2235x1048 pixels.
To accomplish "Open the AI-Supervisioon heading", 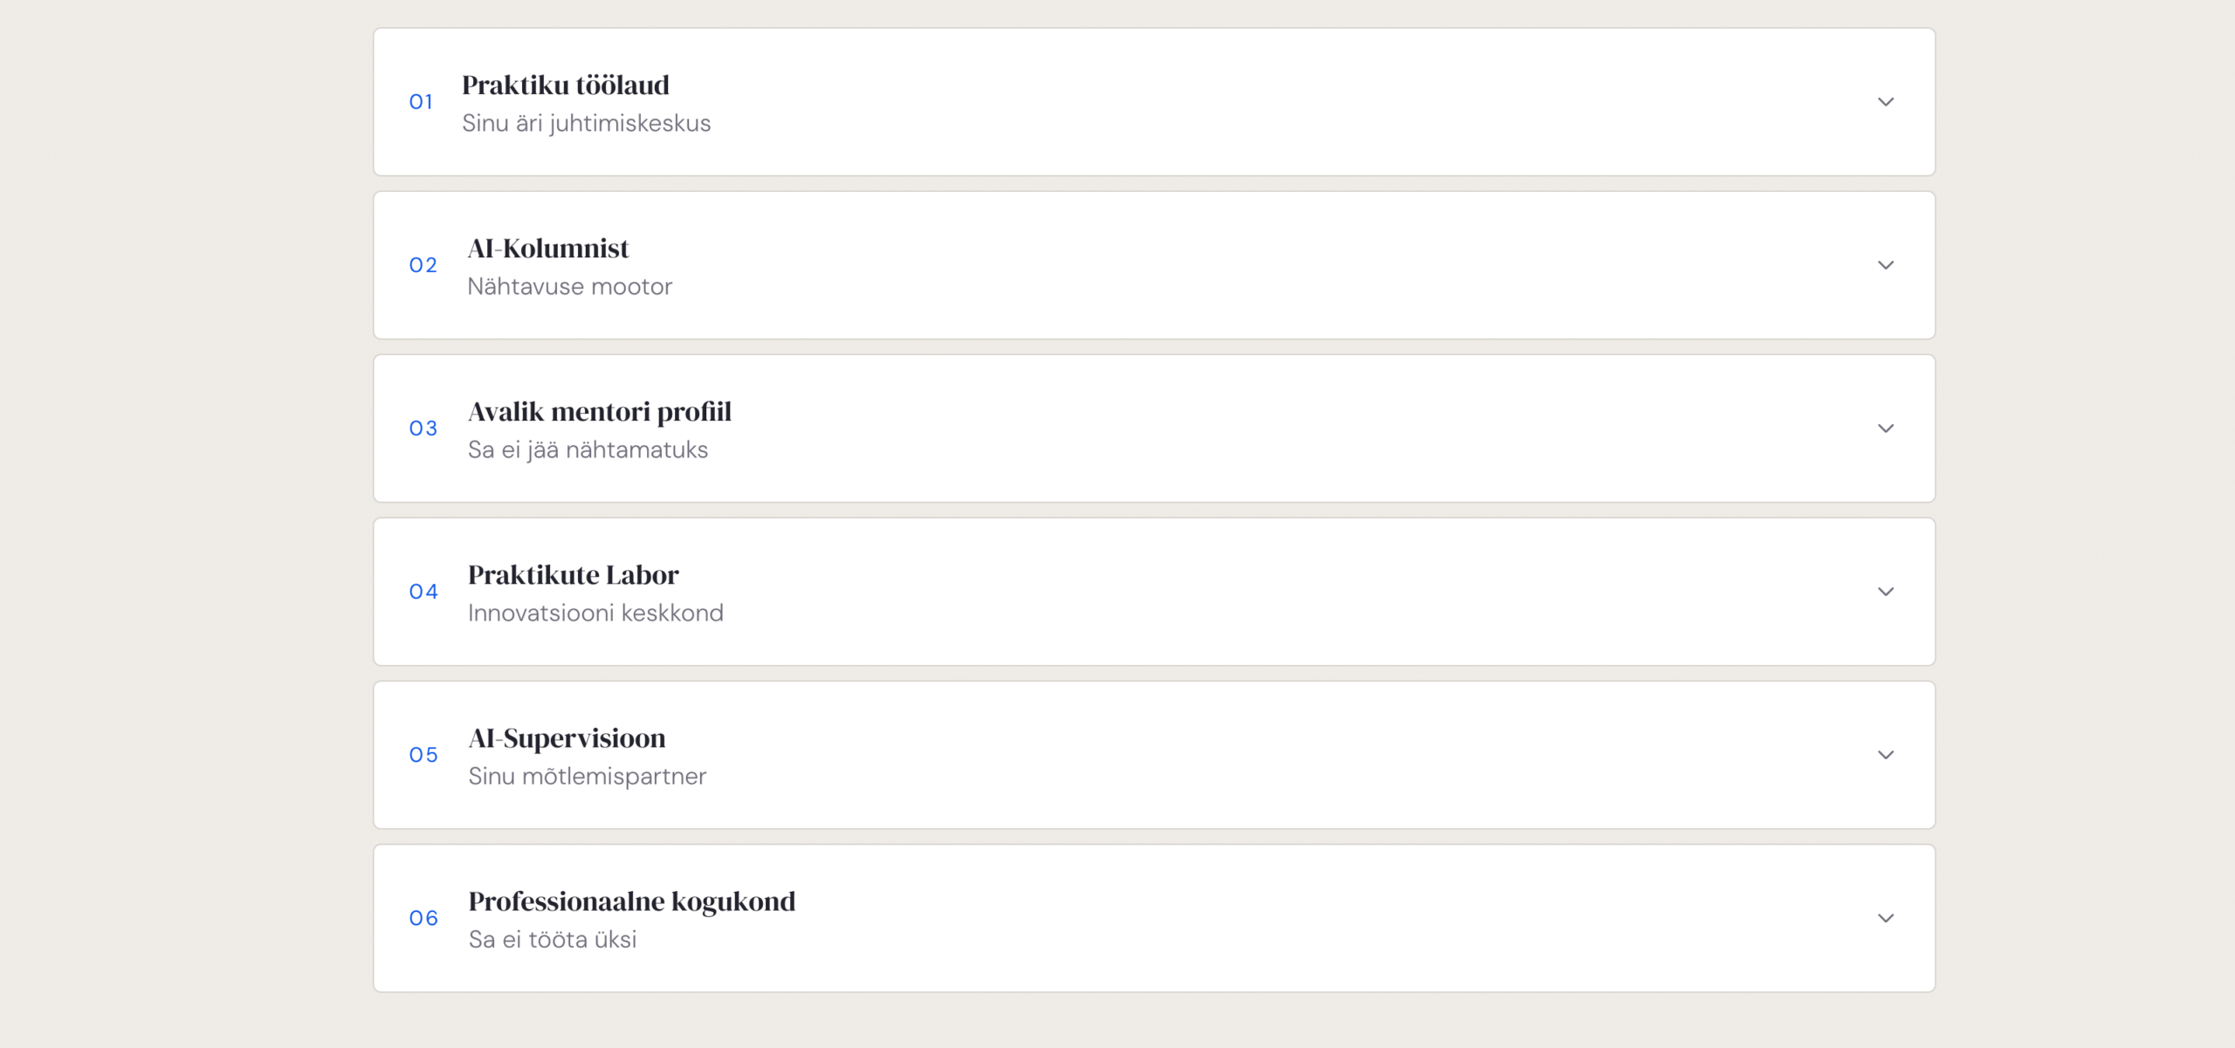I will pos(567,738).
